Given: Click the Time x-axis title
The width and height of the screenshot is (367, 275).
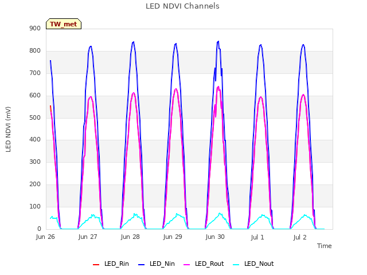Looking at the screenshot, I should [x=324, y=246].
